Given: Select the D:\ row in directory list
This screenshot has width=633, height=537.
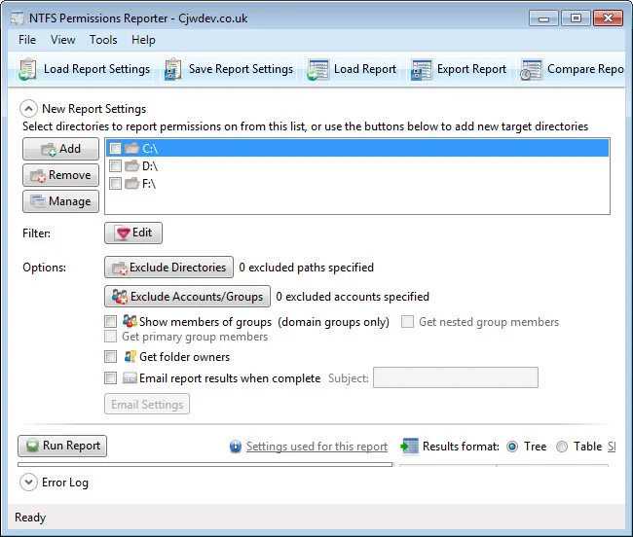Looking at the screenshot, I should tap(357, 165).
